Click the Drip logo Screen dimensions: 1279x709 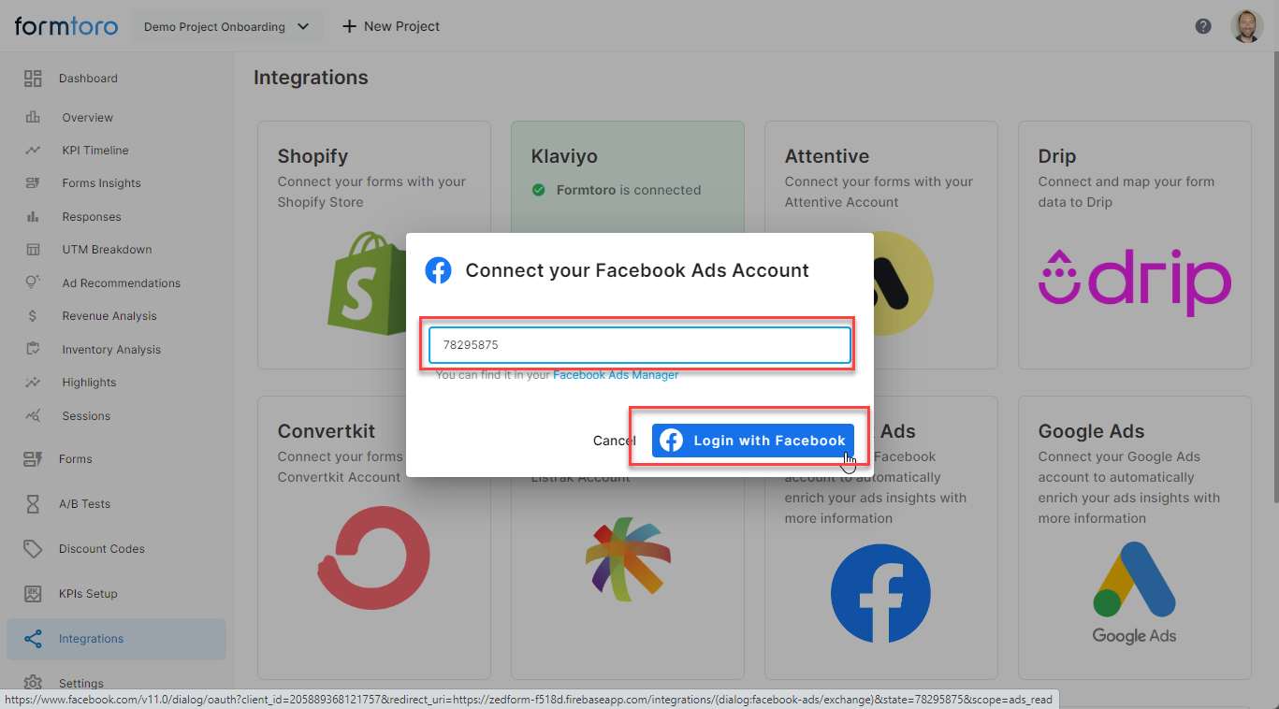coord(1135,282)
